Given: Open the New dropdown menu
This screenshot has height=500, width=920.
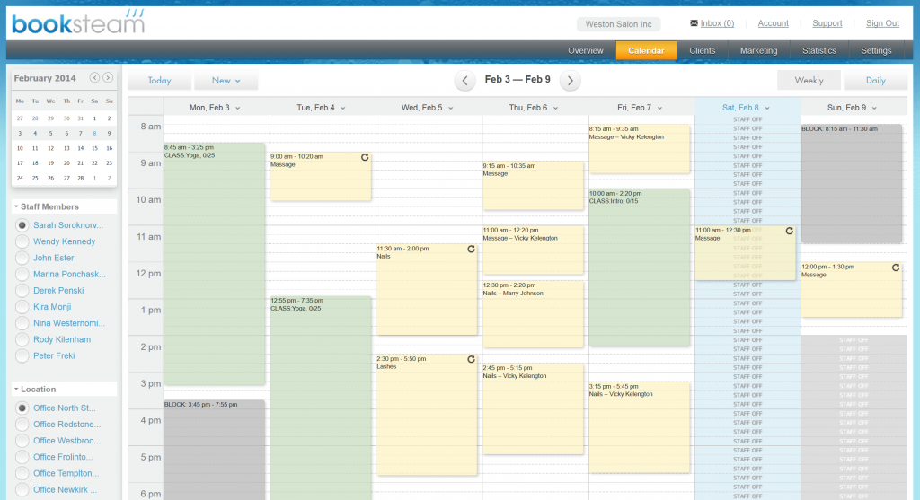Looking at the screenshot, I should pyautogui.click(x=226, y=81).
